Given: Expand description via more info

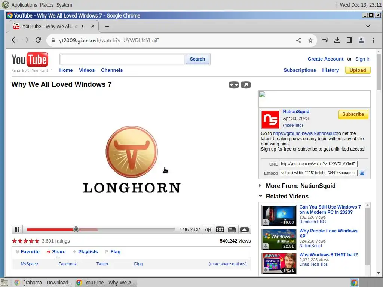Looking at the screenshot, I should [293, 126].
